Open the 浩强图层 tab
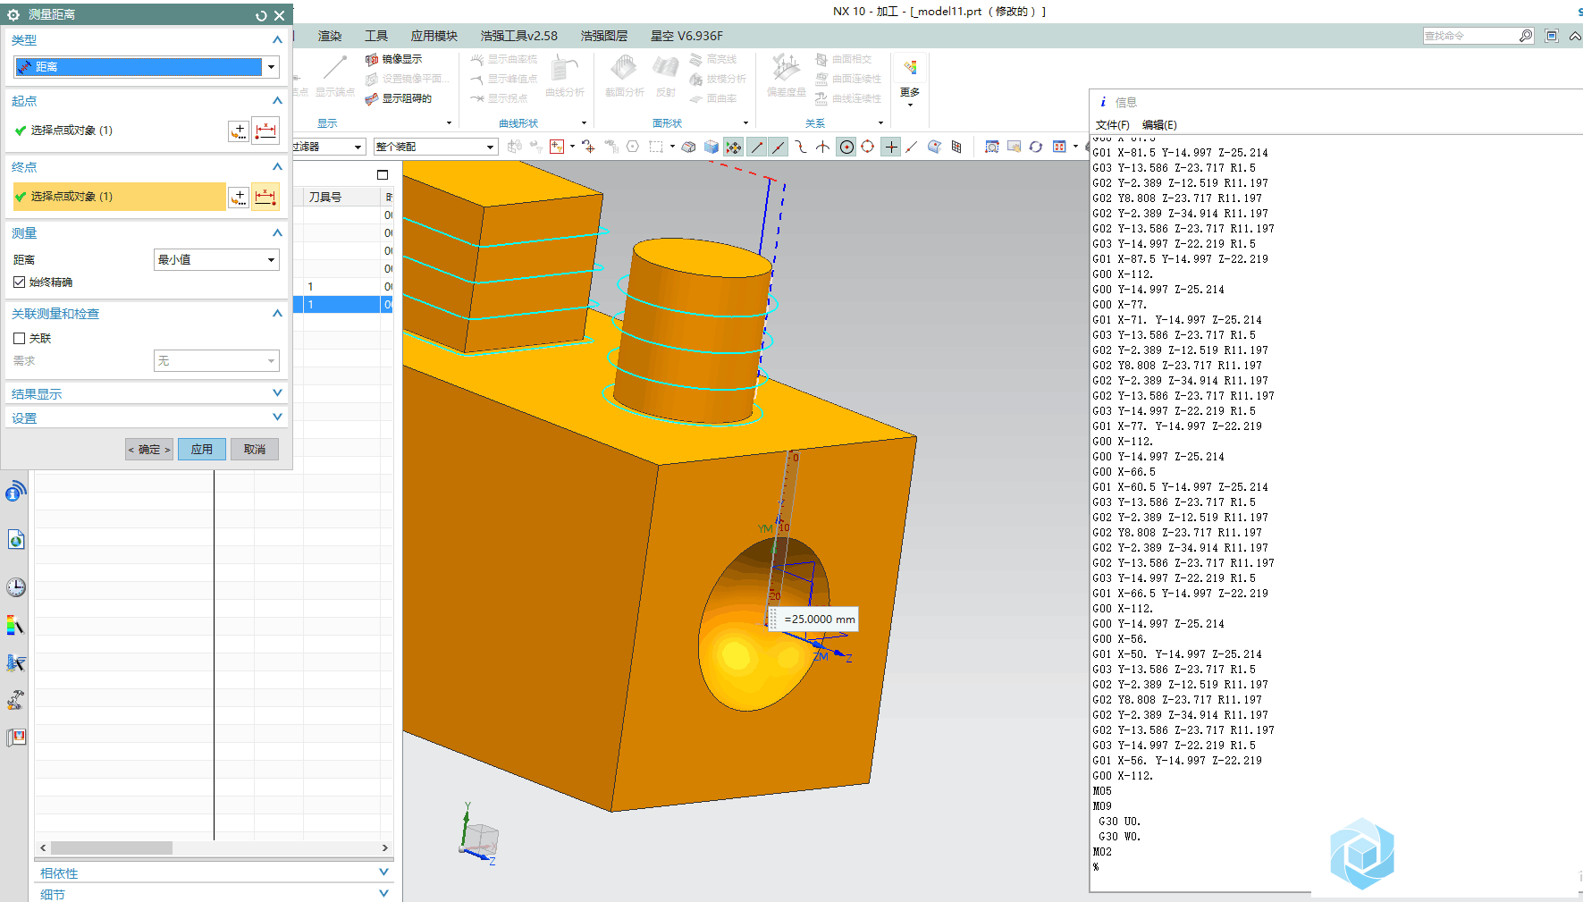This screenshot has width=1583, height=902. (603, 36)
